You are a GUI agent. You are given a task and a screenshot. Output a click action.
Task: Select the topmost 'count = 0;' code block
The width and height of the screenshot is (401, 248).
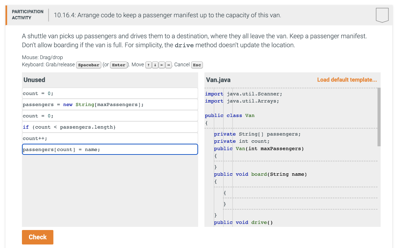coord(110,93)
